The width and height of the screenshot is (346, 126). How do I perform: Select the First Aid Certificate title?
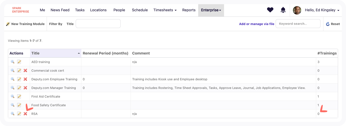coord(46,96)
